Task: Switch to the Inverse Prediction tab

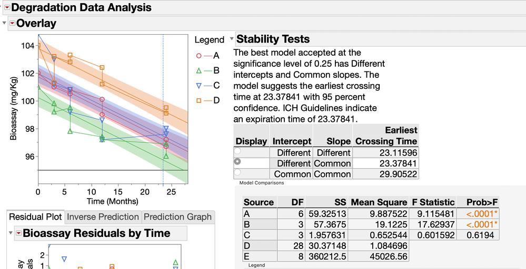Action: pyautogui.click(x=103, y=216)
